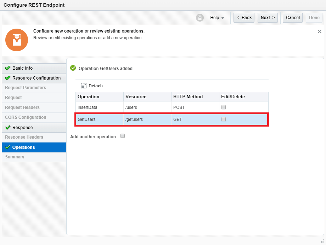Close the wizard instruction banner
Image resolution: width=326 pixels, height=245 pixels.
[319, 31]
